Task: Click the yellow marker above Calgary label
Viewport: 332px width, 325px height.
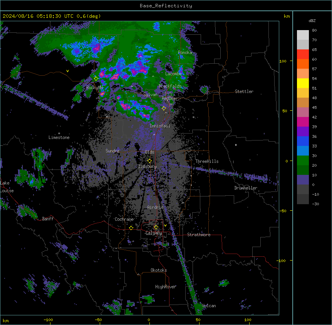Action: (156, 227)
